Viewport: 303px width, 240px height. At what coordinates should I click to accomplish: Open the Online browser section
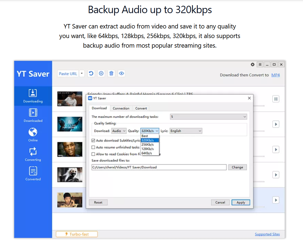click(33, 135)
